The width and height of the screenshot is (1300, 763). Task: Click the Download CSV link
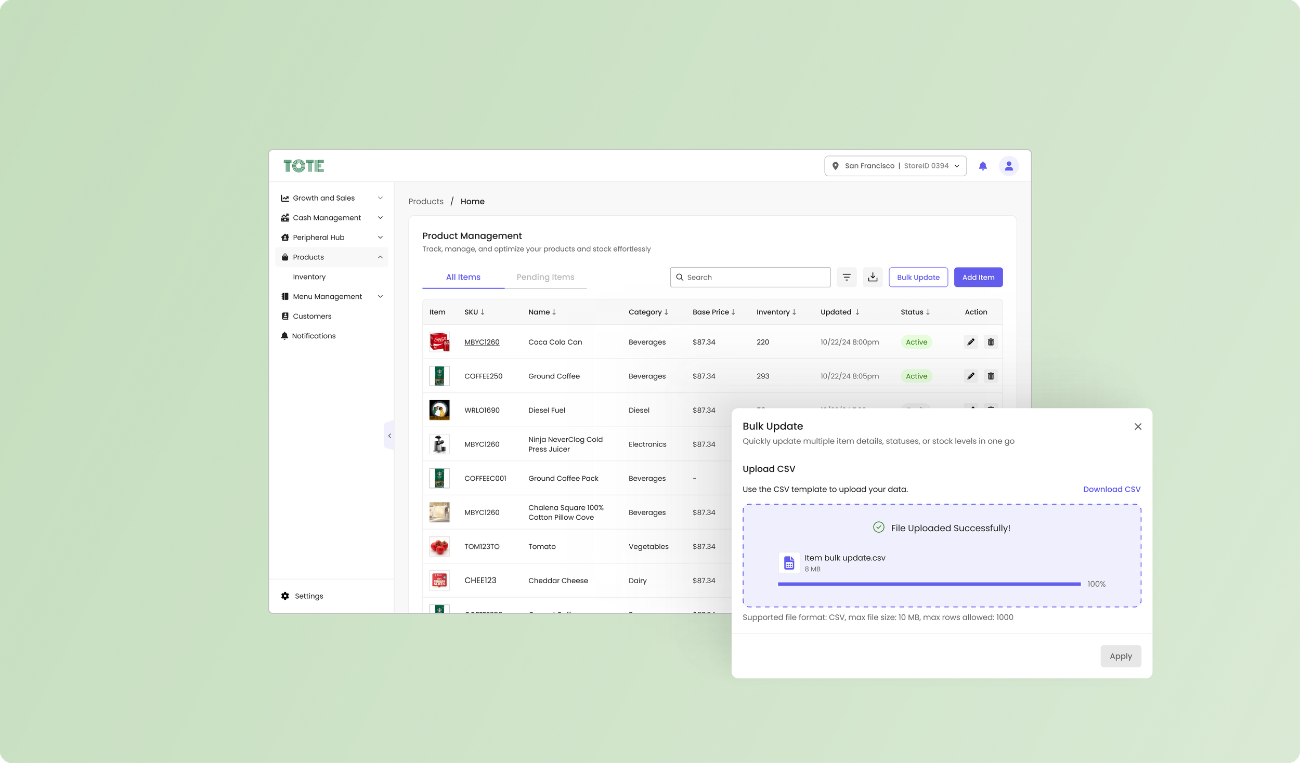(x=1111, y=489)
